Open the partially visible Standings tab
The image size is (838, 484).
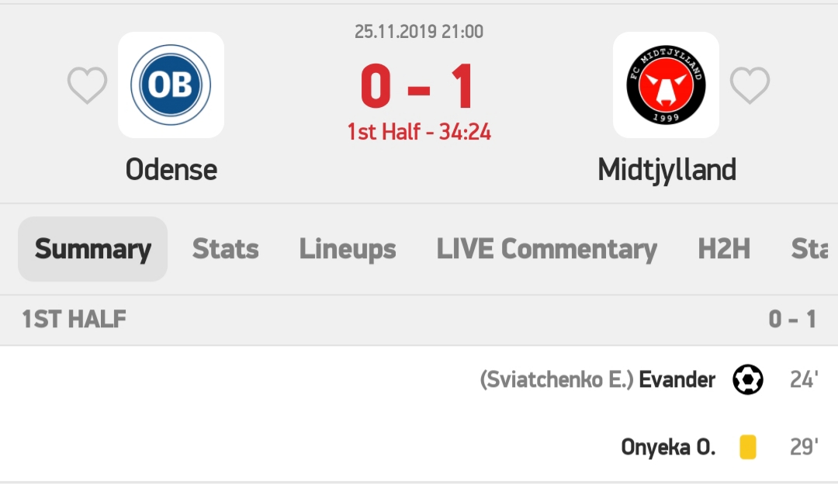pyautogui.click(x=810, y=249)
